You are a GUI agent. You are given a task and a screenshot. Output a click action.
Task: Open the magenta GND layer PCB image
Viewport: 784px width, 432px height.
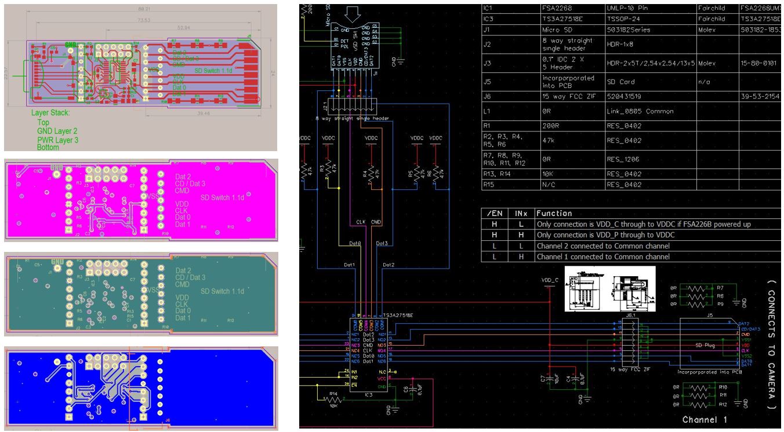pyautogui.click(x=141, y=200)
